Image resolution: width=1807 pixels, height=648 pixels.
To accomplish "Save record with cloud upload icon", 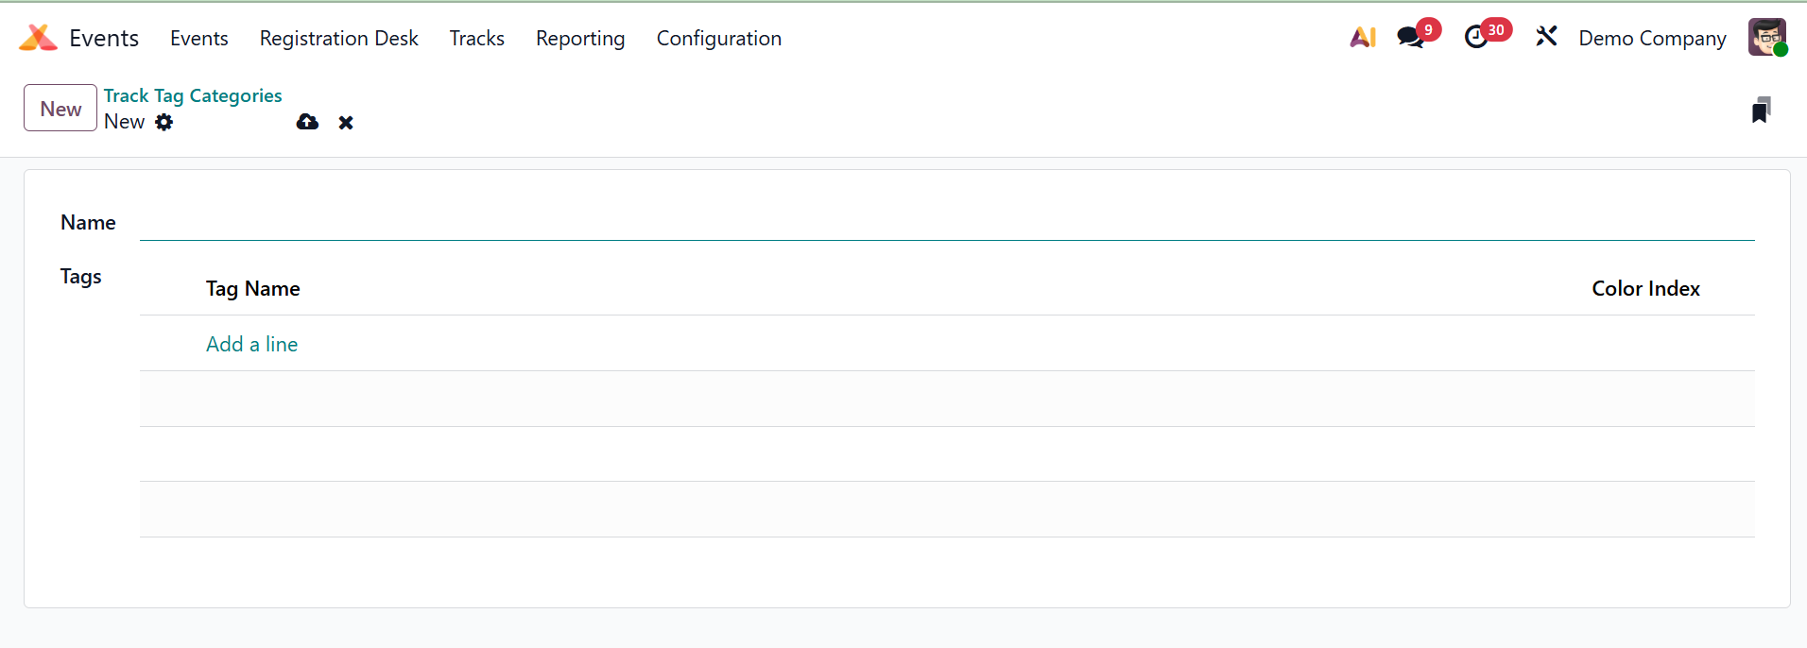I will (307, 122).
